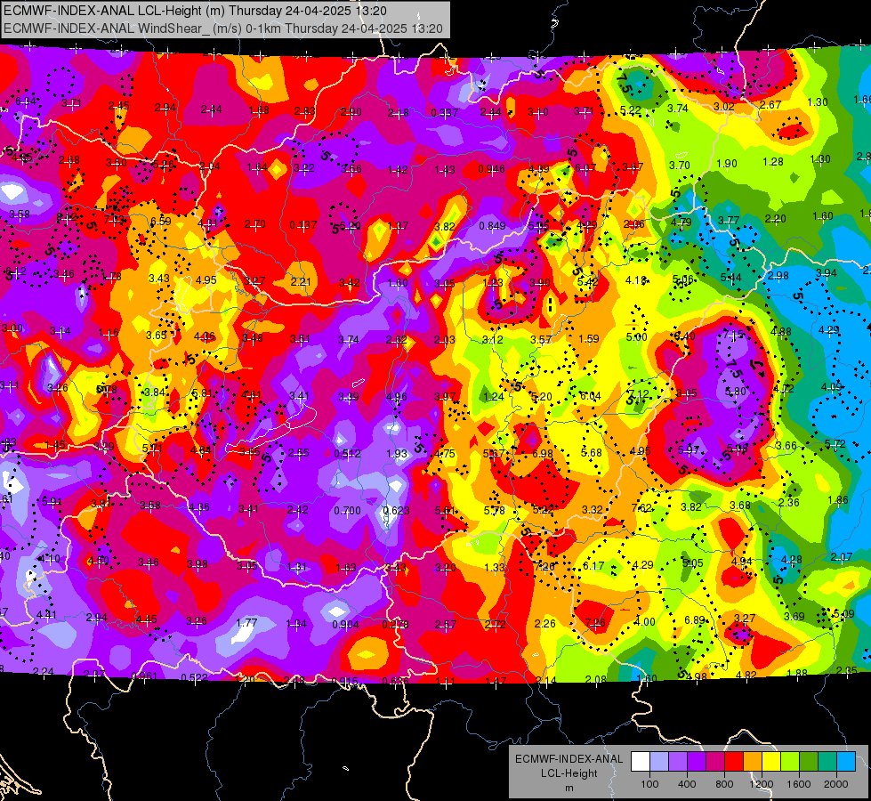Click the grid value 7.15
This screenshot has width=871, height=801.
click(x=733, y=334)
